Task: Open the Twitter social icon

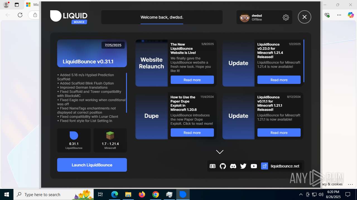Action: point(243,166)
